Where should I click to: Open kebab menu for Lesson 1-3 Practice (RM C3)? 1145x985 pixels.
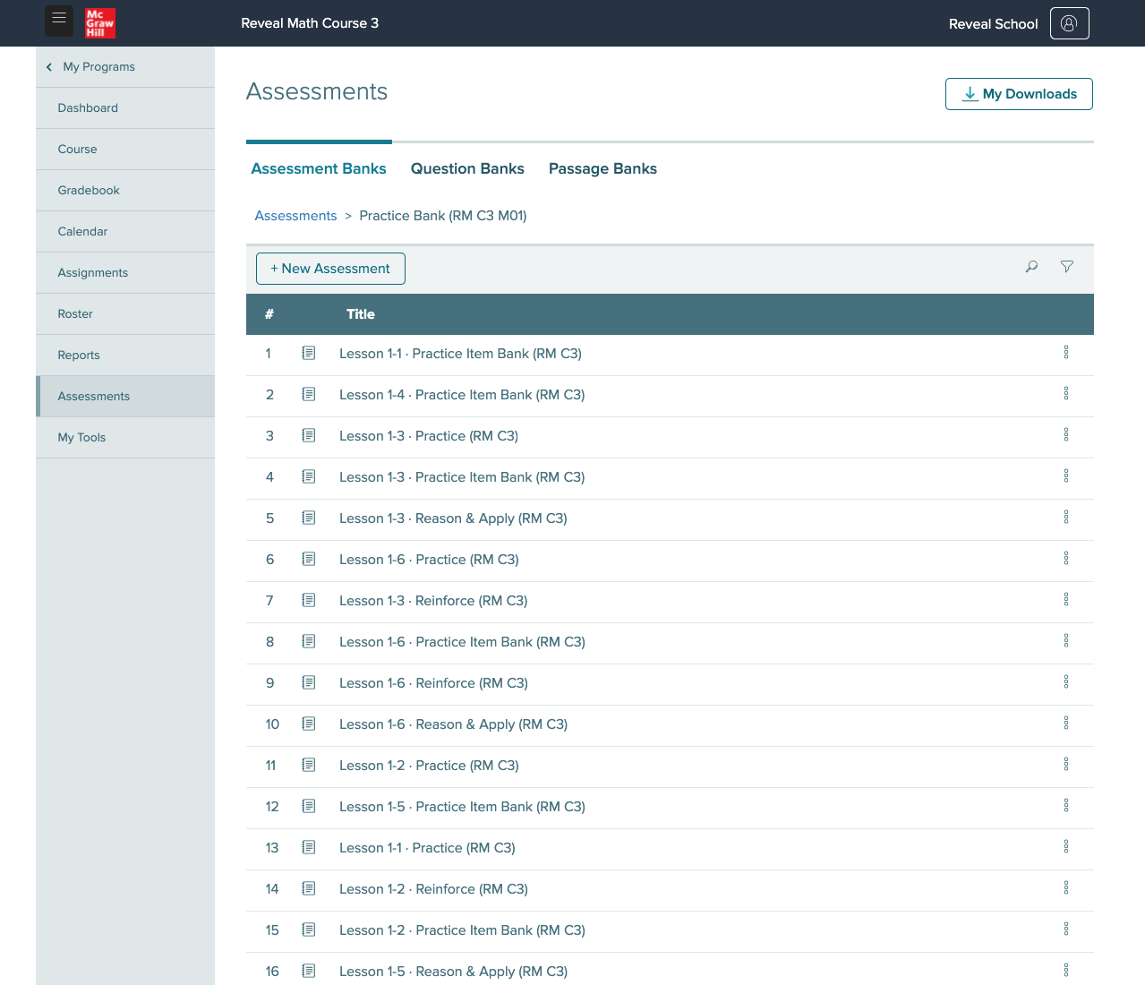click(x=1066, y=435)
